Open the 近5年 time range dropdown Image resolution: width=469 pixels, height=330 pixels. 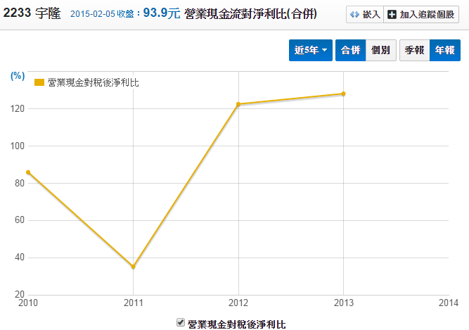click(x=311, y=50)
